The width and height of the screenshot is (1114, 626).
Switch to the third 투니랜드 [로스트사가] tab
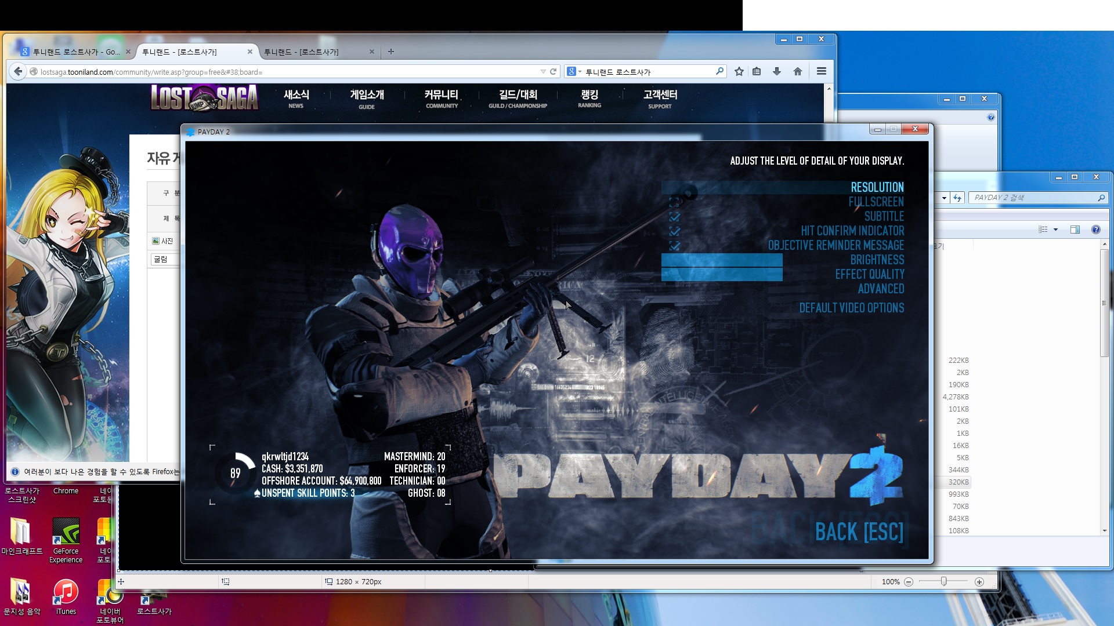(x=318, y=52)
